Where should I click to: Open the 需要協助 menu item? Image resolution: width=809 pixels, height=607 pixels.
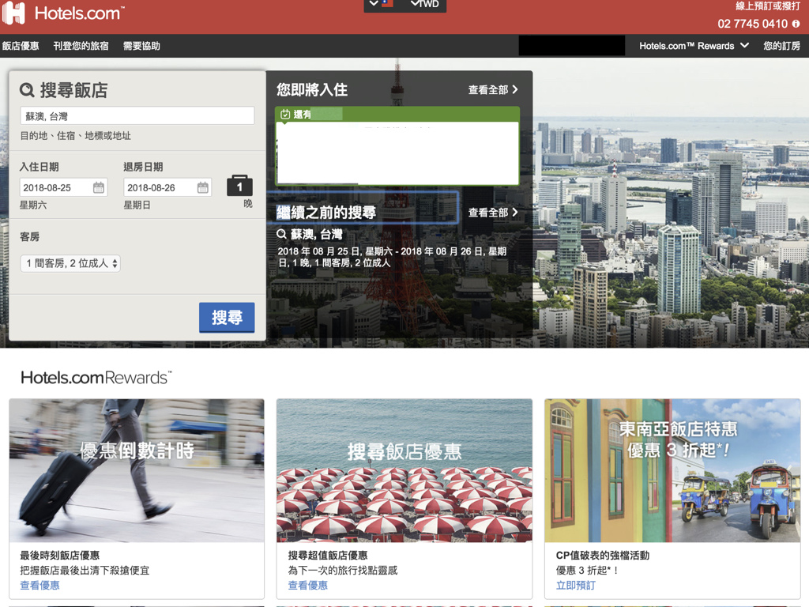point(141,46)
